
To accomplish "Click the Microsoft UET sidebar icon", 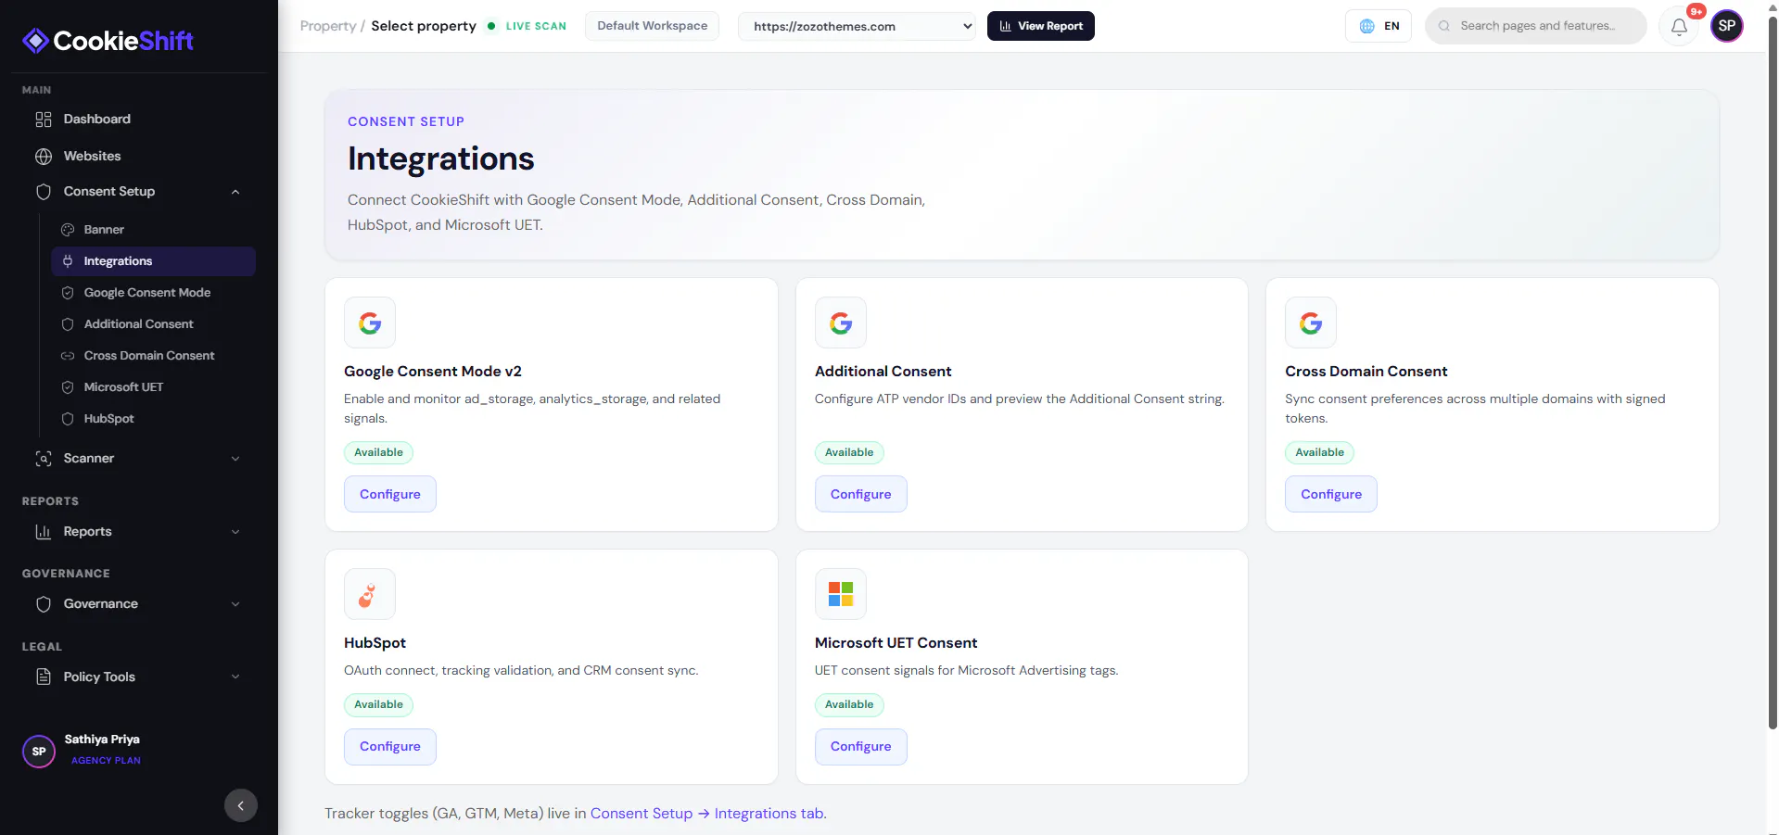I will (68, 387).
